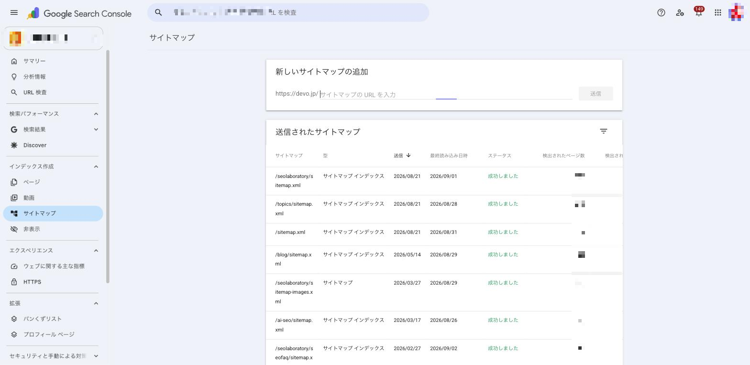The height and width of the screenshot is (365, 750).
Task: Open サマリー in the sidebar
Action: pyautogui.click(x=53, y=61)
